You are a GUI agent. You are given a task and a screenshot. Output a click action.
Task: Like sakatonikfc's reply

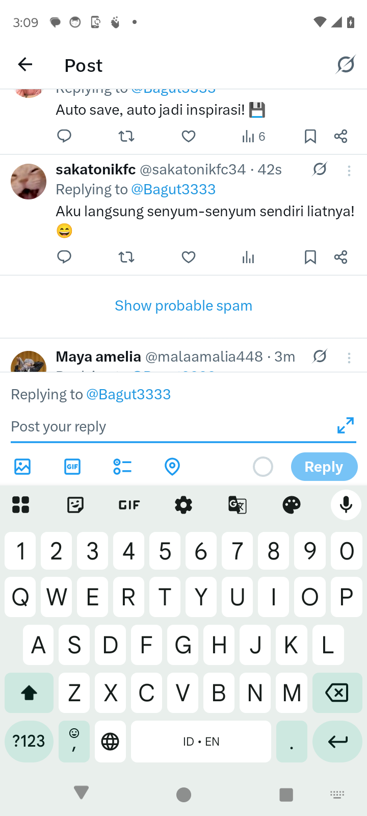click(189, 257)
